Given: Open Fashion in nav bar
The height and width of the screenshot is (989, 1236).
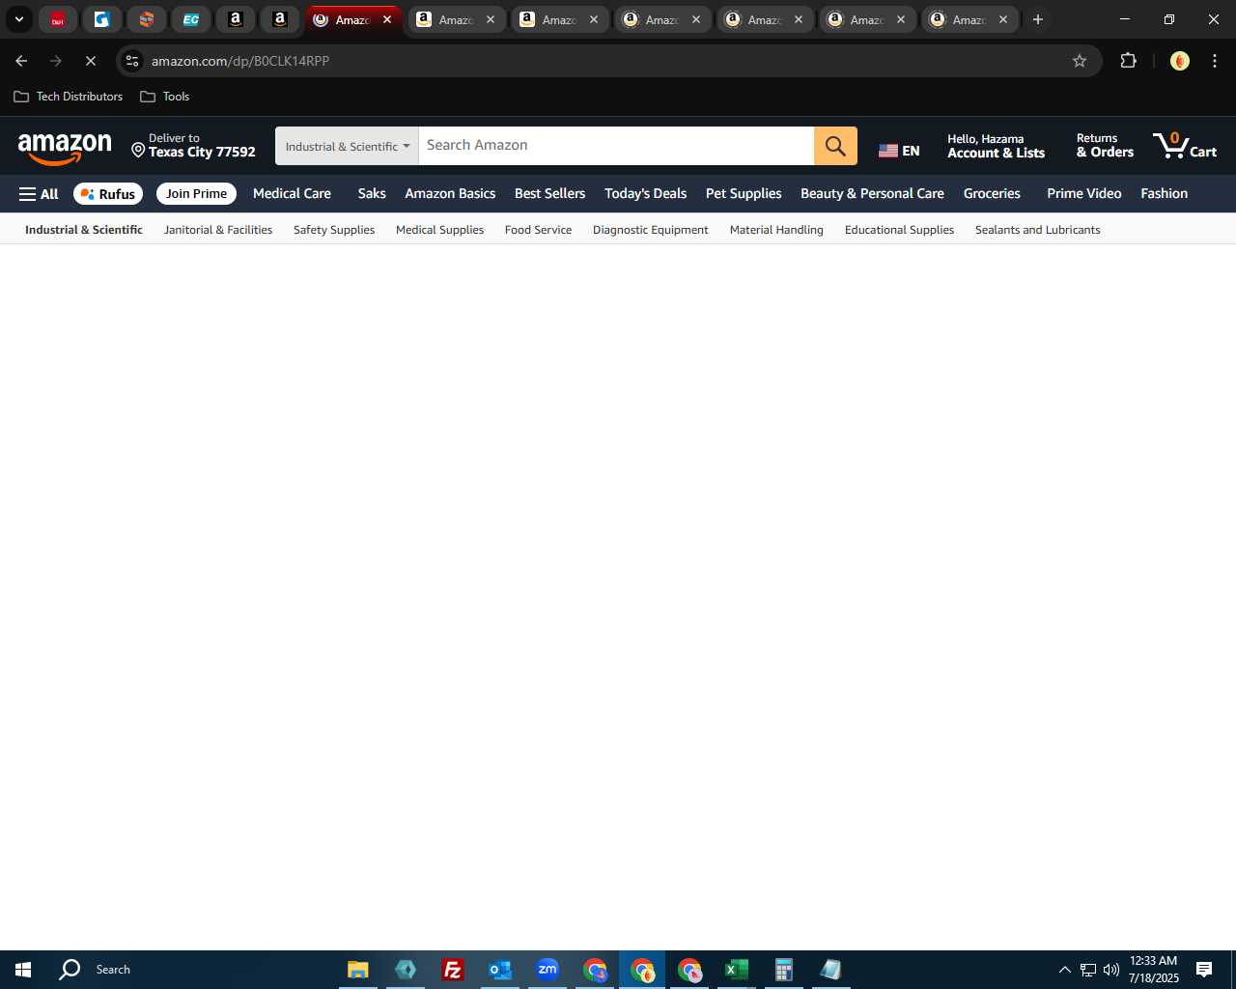Looking at the screenshot, I should 1164,194.
